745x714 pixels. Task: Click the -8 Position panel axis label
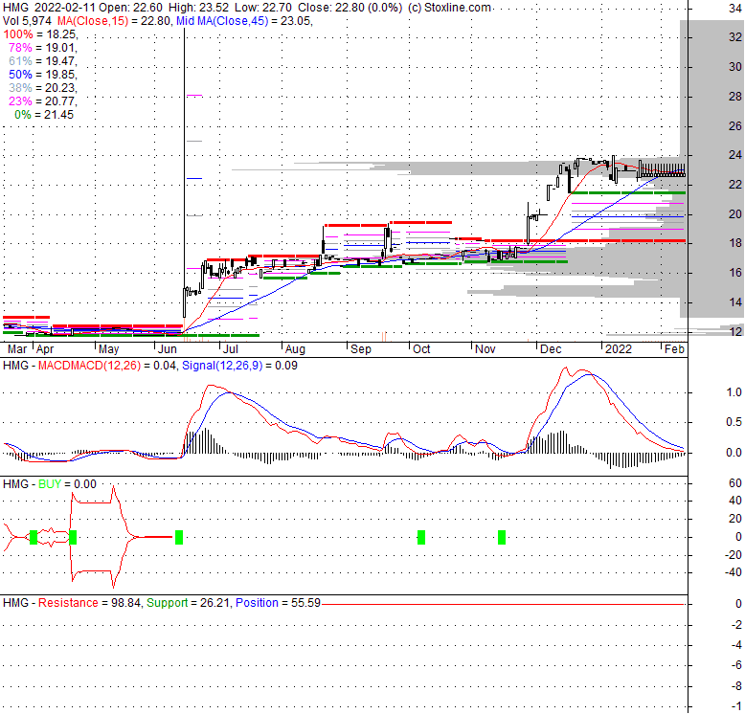[x=736, y=686]
